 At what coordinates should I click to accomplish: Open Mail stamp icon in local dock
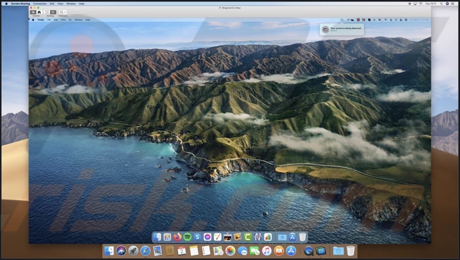click(x=158, y=251)
